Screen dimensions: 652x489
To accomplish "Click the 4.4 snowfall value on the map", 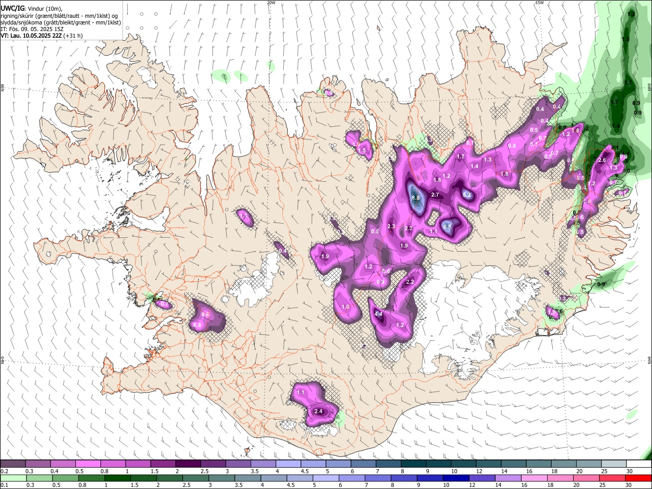I will 378,314.
